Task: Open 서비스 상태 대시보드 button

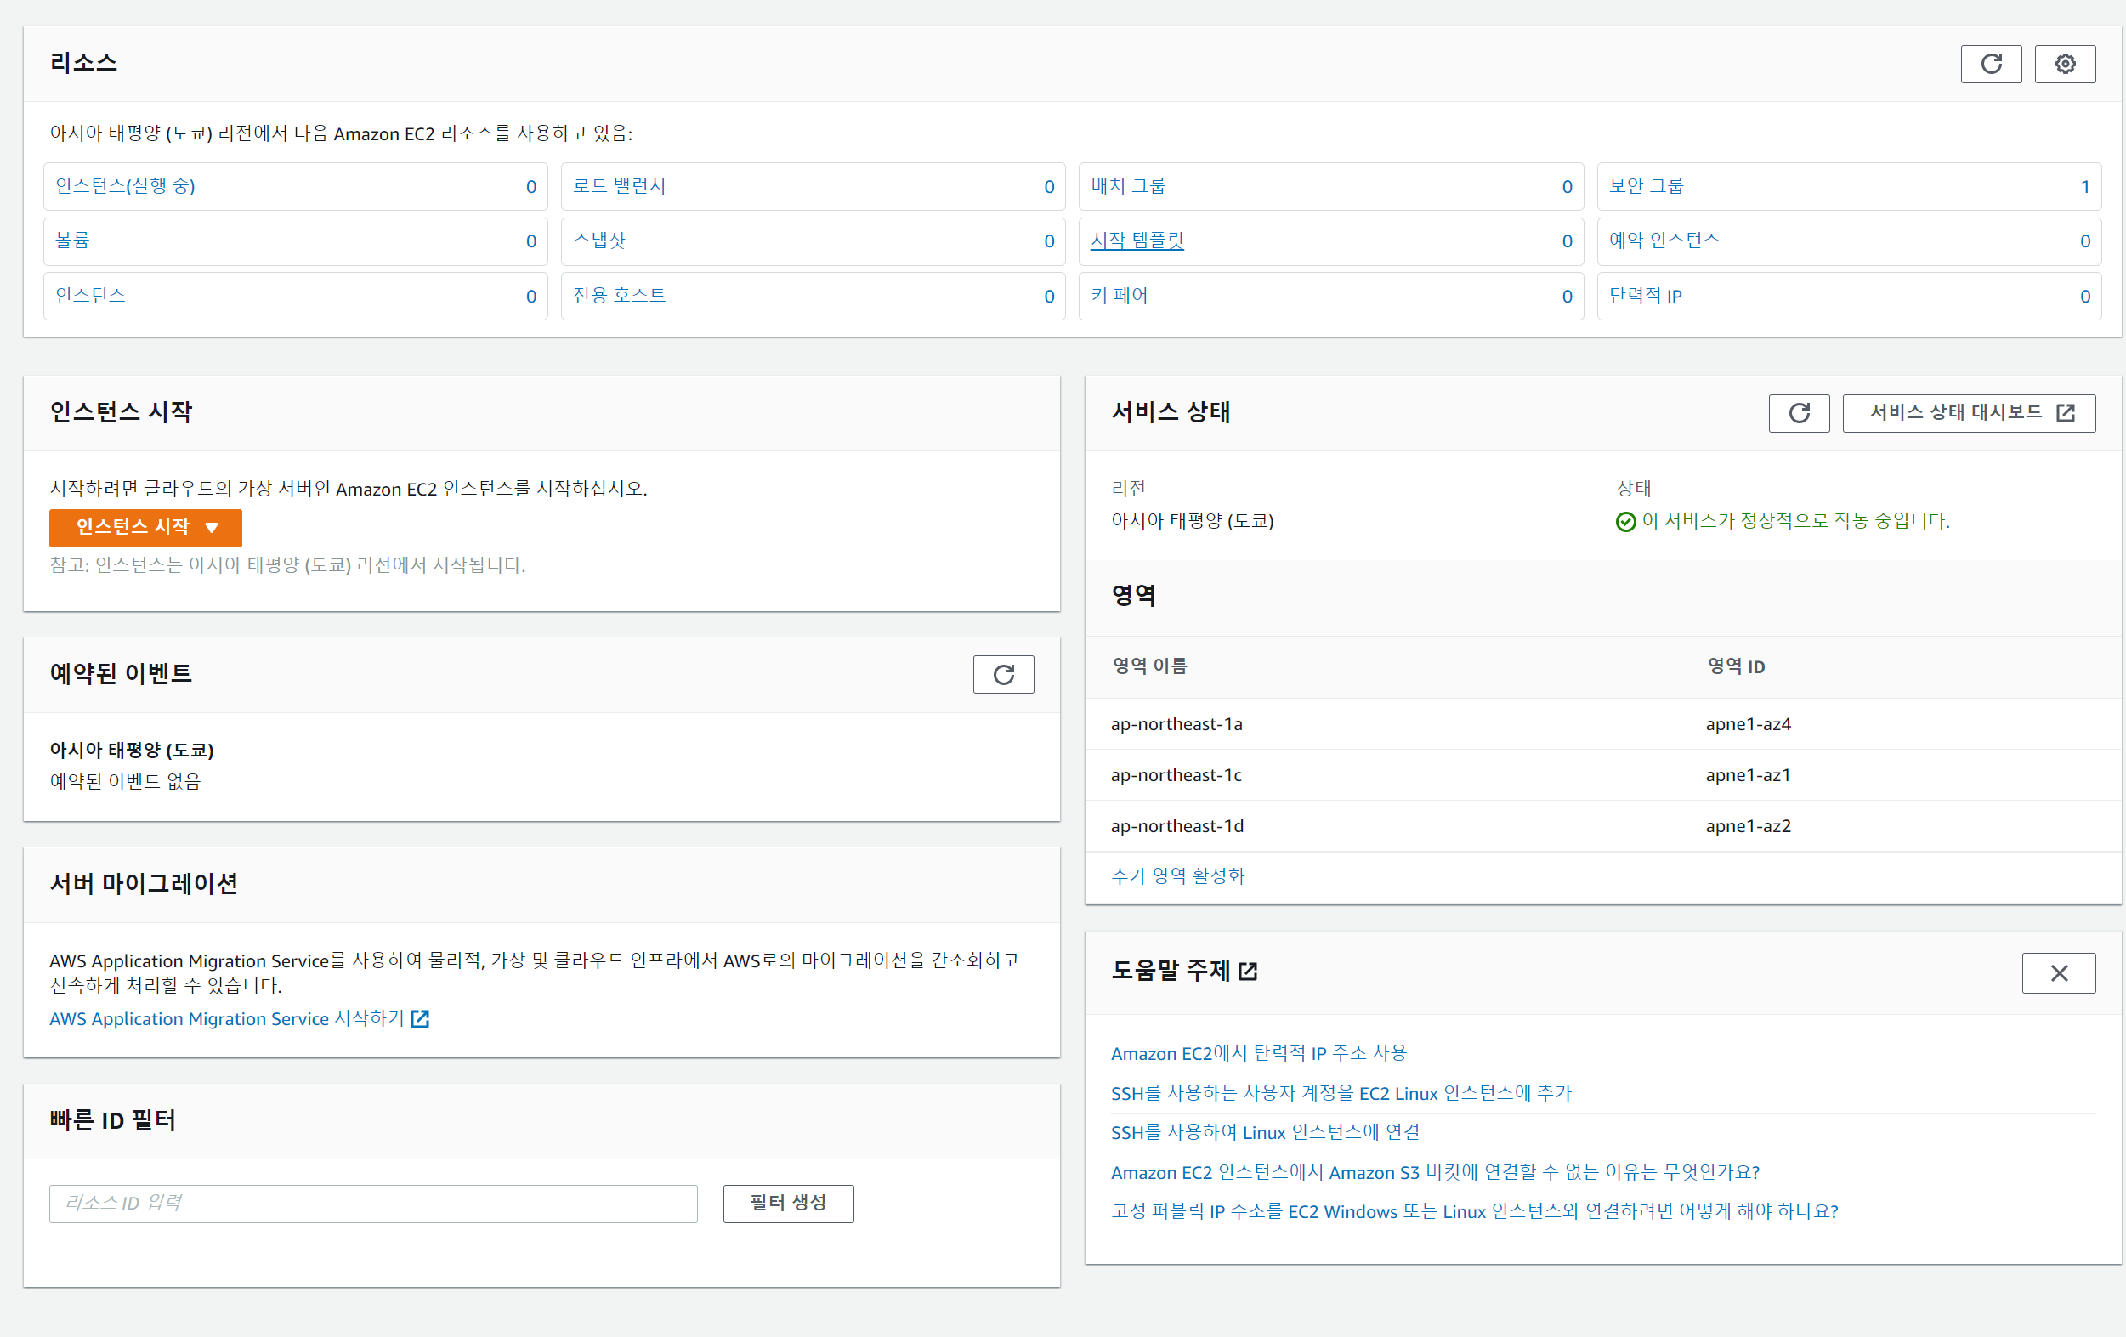Action: click(x=1968, y=413)
